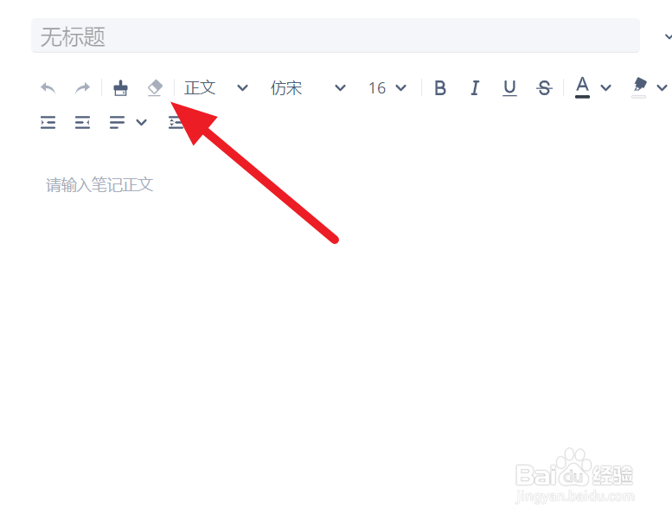This screenshot has height=520, width=672.
Task: Toggle strikethrough formatting
Action: 544,88
